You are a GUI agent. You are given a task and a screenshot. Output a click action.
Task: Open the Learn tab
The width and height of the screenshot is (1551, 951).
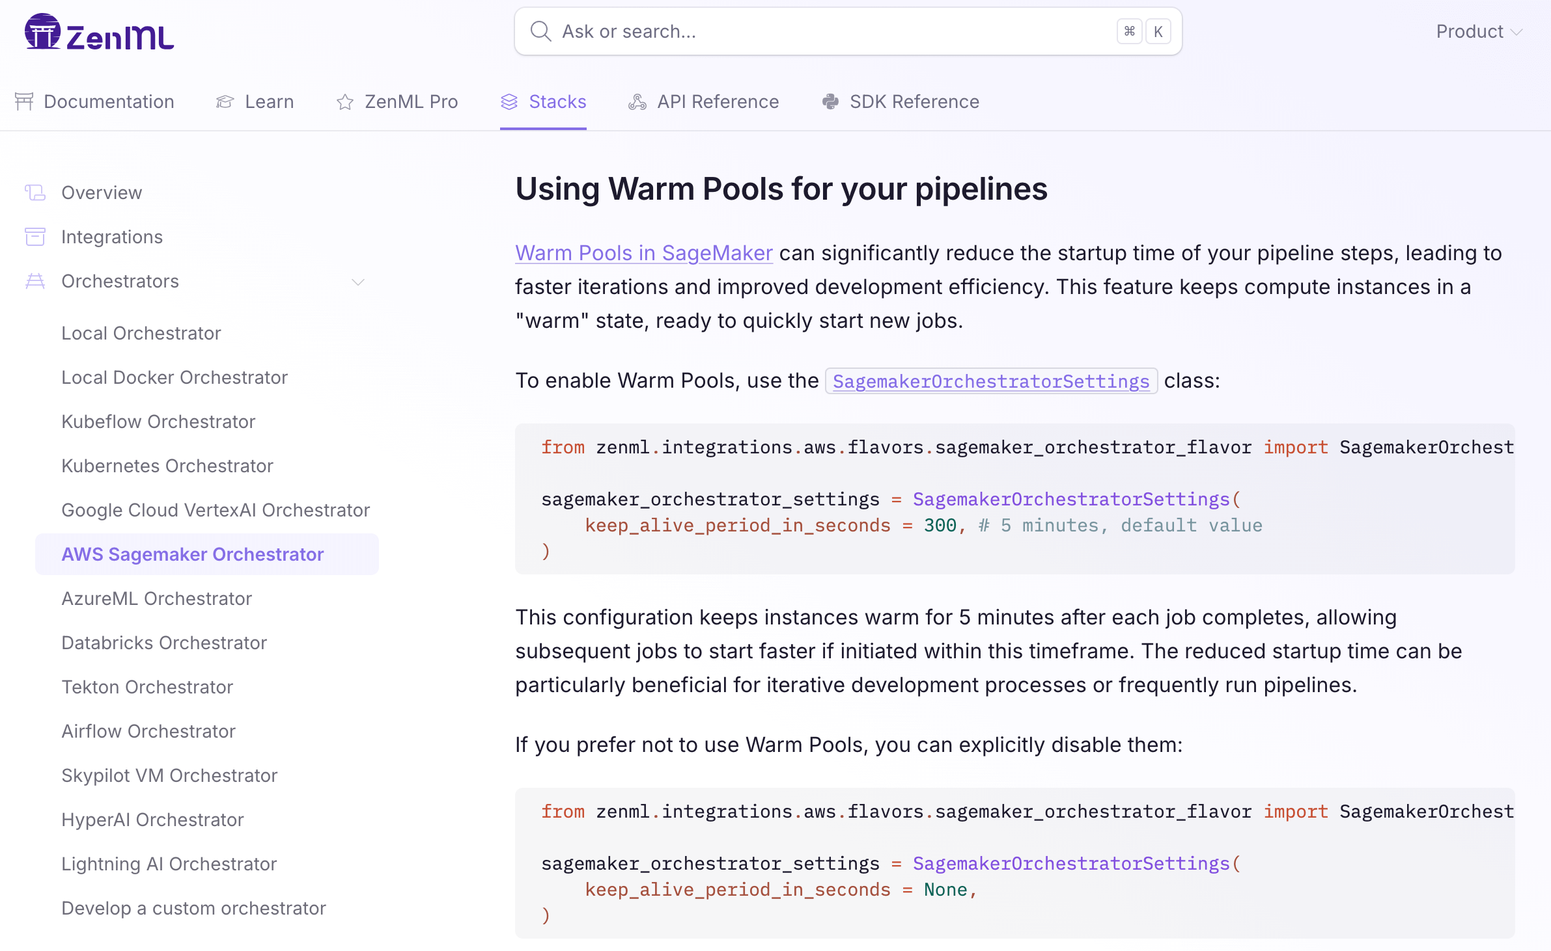269,101
